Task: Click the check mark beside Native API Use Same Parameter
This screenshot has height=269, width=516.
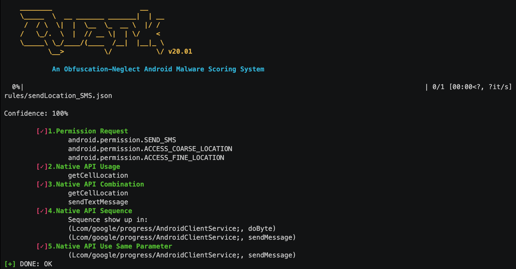Action: tap(42, 246)
